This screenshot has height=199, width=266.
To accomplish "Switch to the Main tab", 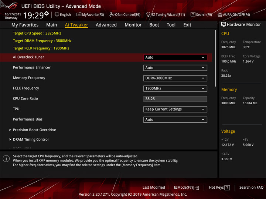I will (x=52, y=25).
